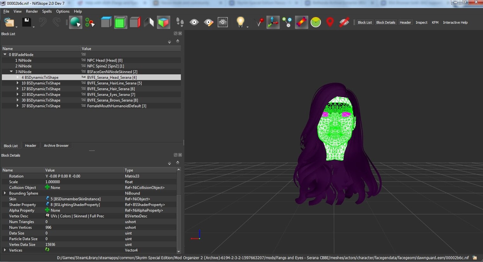The height and width of the screenshot is (262, 483).
Task: Toggle the plain eye visibility icon
Action: (194, 22)
